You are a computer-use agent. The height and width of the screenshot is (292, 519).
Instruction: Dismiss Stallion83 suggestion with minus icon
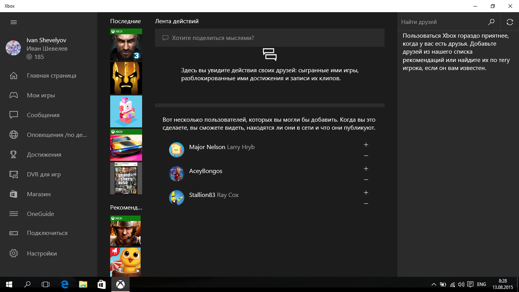[x=366, y=204]
